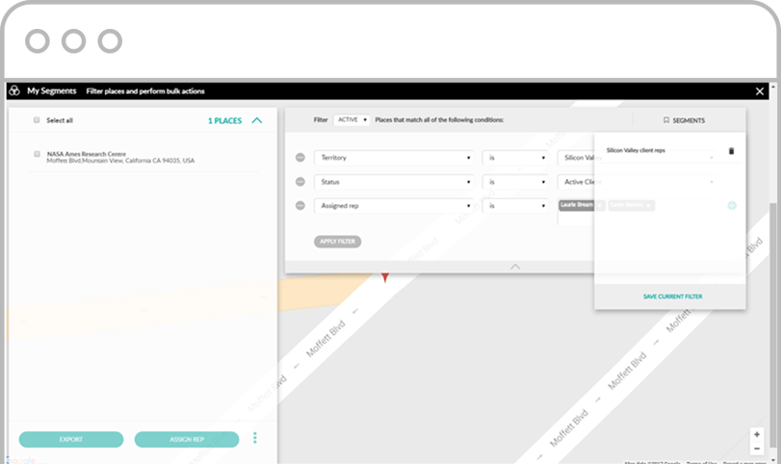Zoom in on the map
The height and width of the screenshot is (464, 781).
[x=757, y=434]
